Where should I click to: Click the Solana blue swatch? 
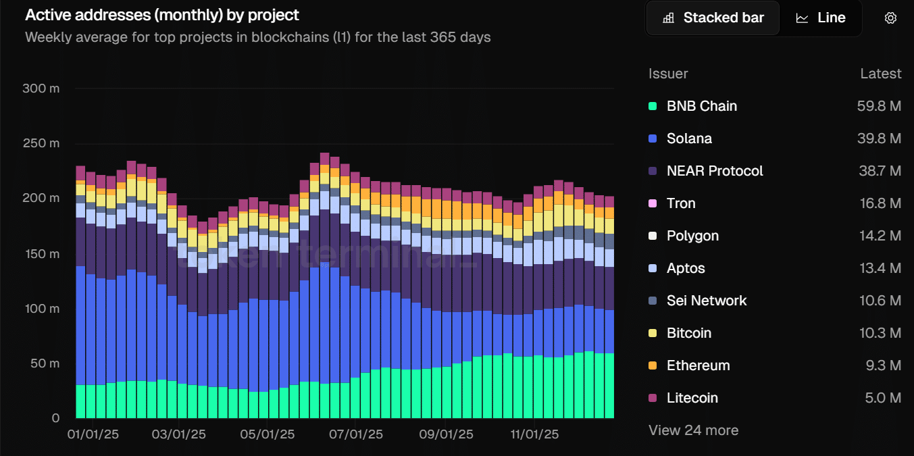(x=653, y=138)
